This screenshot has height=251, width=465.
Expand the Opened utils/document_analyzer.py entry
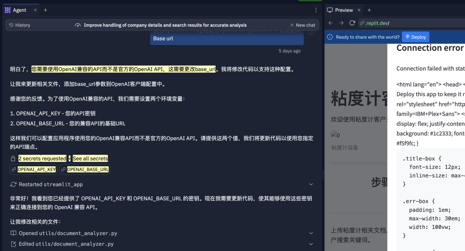click(x=311, y=233)
